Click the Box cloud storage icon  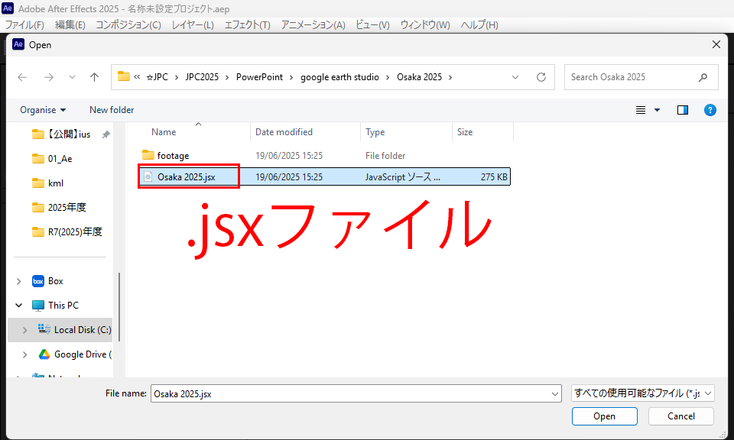(38, 281)
